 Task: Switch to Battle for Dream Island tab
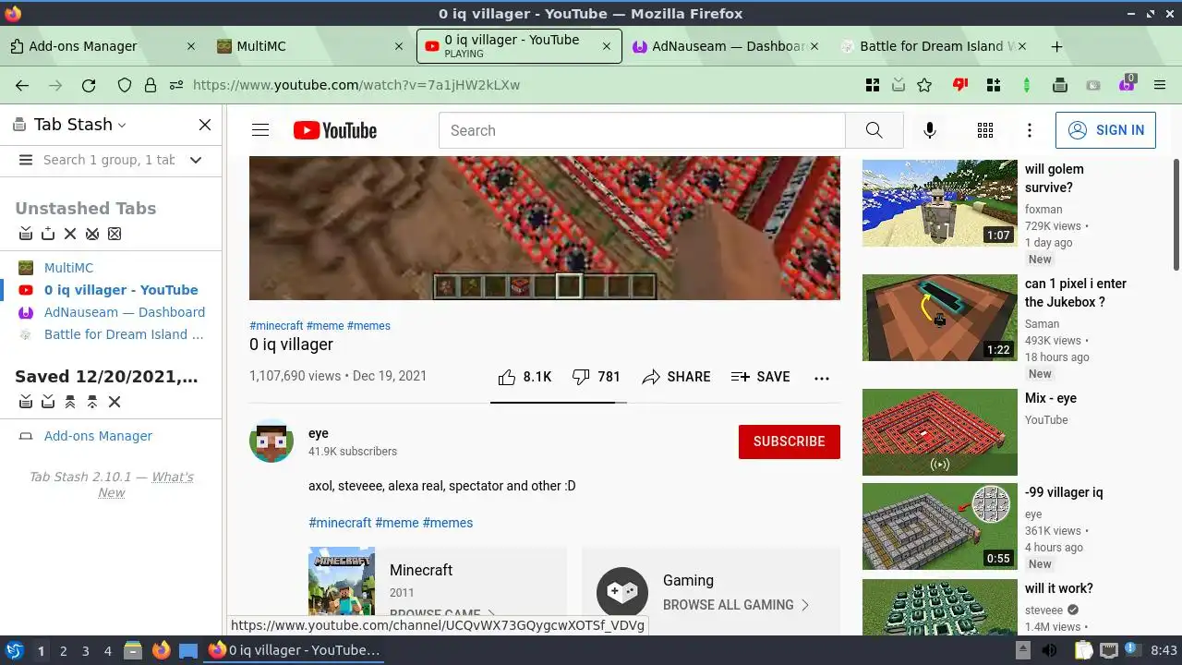(x=935, y=46)
